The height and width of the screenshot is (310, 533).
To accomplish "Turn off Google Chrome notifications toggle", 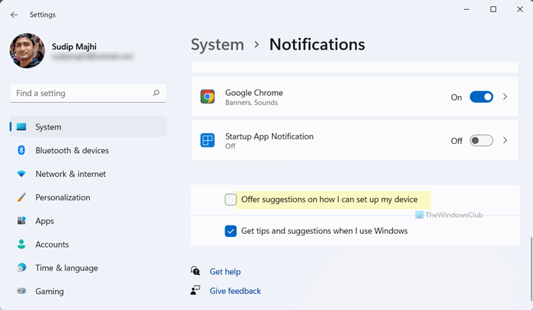I will coord(481,97).
